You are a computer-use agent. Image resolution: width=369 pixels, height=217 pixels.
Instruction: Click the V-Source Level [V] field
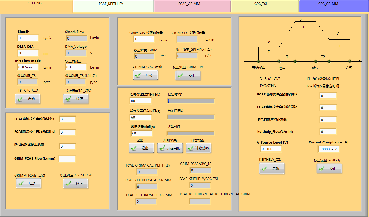tap(271, 149)
